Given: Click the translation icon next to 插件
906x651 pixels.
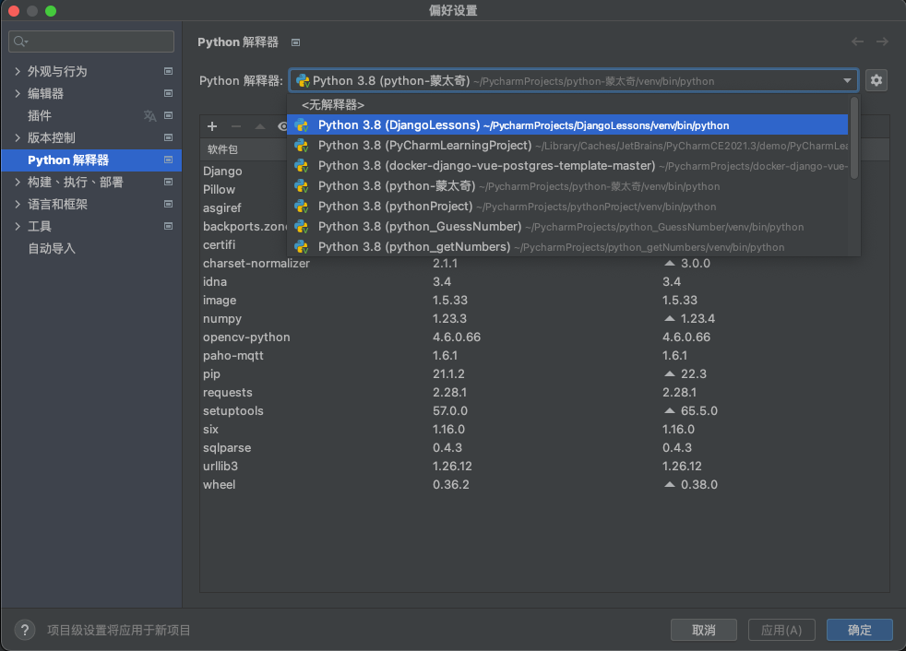Looking at the screenshot, I should point(149,115).
